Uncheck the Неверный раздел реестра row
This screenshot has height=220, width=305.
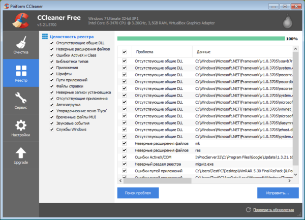point(125,164)
